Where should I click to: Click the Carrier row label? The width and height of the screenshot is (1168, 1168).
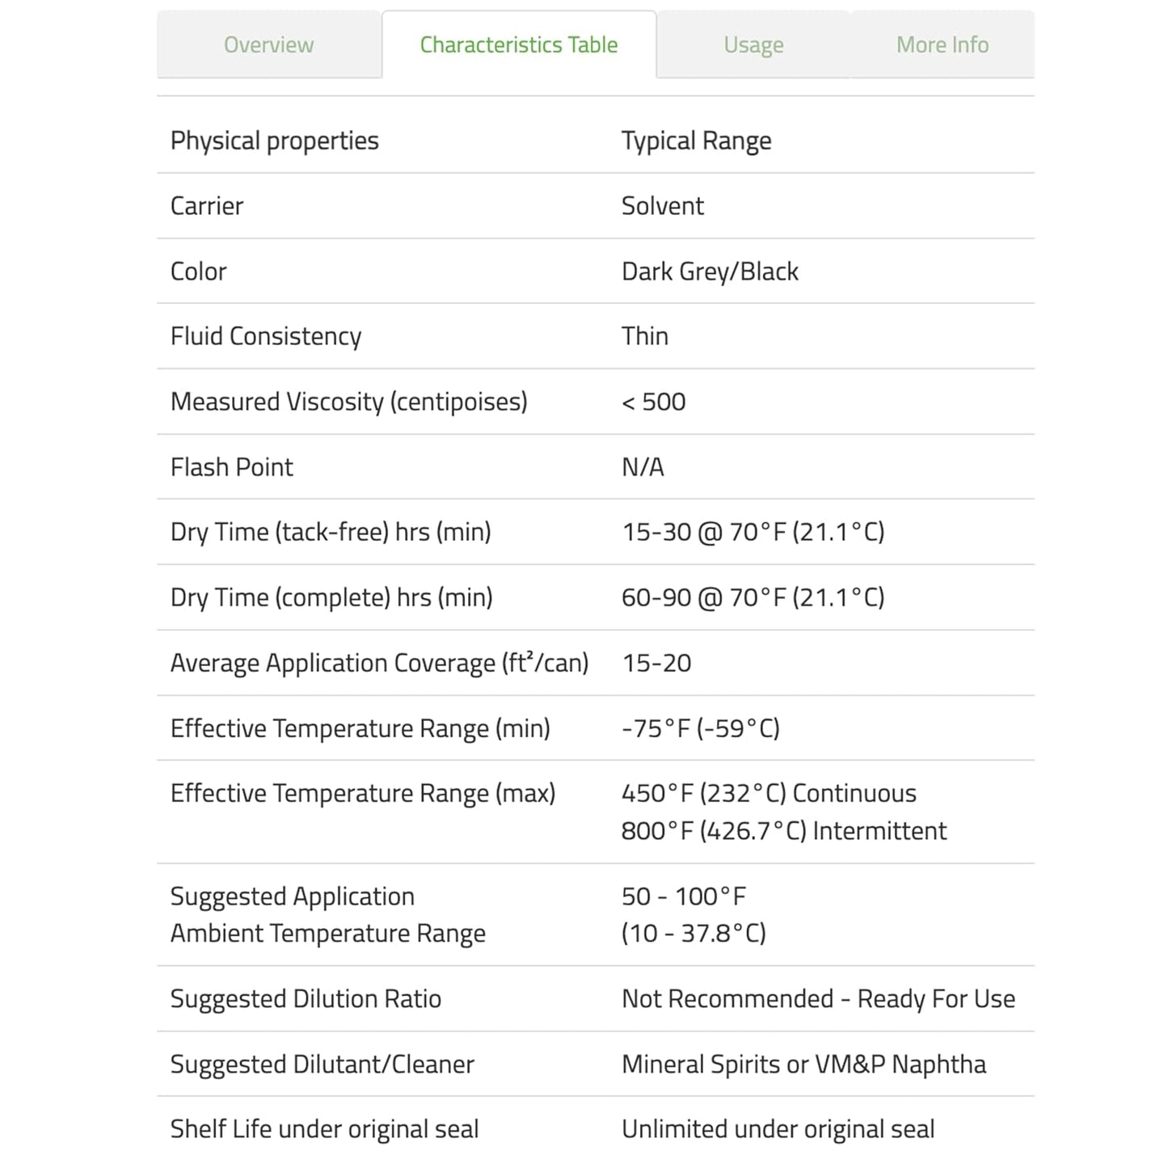(x=206, y=206)
